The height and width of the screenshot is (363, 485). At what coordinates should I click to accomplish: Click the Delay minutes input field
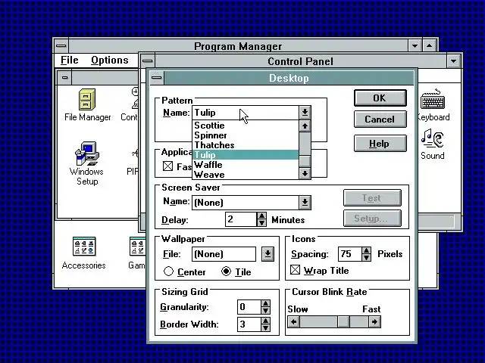point(241,219)
